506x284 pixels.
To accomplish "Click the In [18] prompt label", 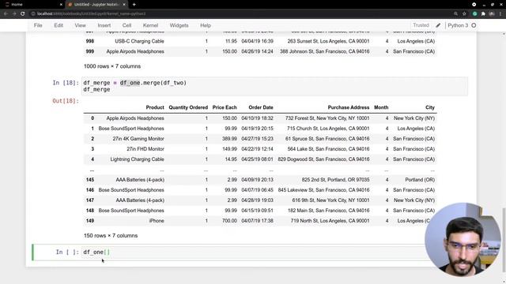I will click(x=66, y=83).
